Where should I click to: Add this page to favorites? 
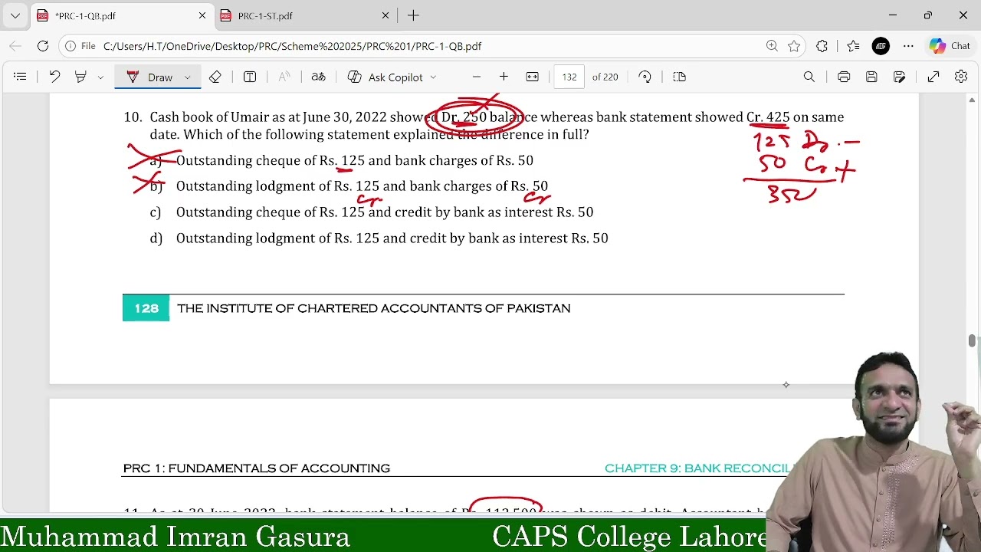[x=794, y=46]
